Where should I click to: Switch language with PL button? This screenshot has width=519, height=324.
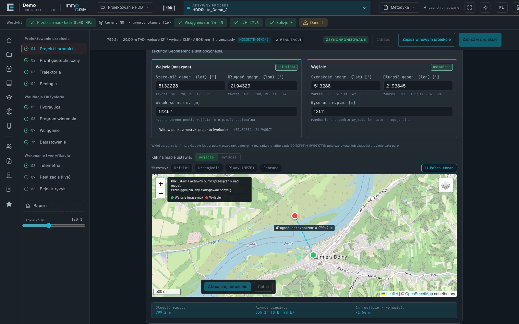click(501, 7)
